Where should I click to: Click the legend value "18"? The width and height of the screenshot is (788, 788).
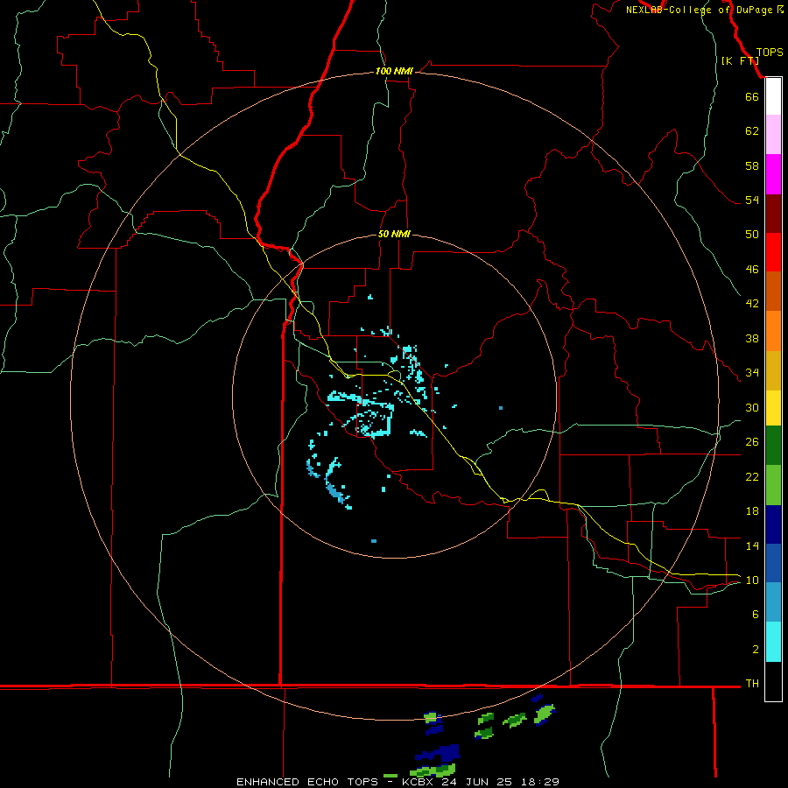point(752,511)
